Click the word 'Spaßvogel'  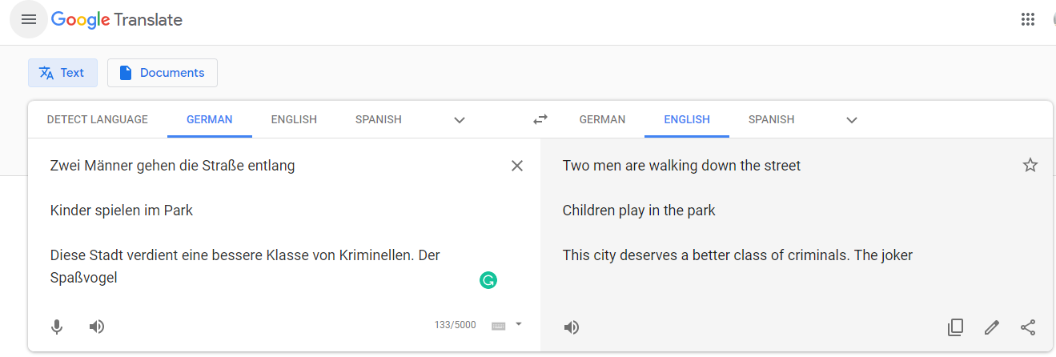tap(83, 279)
